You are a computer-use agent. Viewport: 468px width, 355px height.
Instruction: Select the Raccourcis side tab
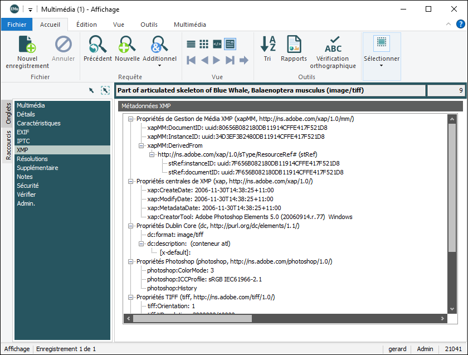pyautogui.click(x=8, y=145)
